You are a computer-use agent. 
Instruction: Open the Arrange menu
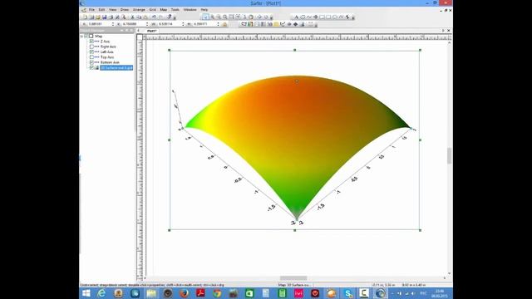click(139, 10)
